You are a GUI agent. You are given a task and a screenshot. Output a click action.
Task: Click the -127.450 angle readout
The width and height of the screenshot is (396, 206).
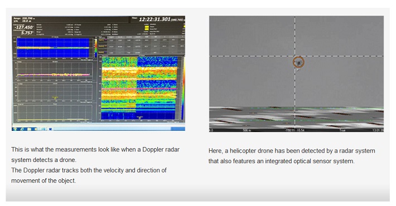(x=24, y=27)
